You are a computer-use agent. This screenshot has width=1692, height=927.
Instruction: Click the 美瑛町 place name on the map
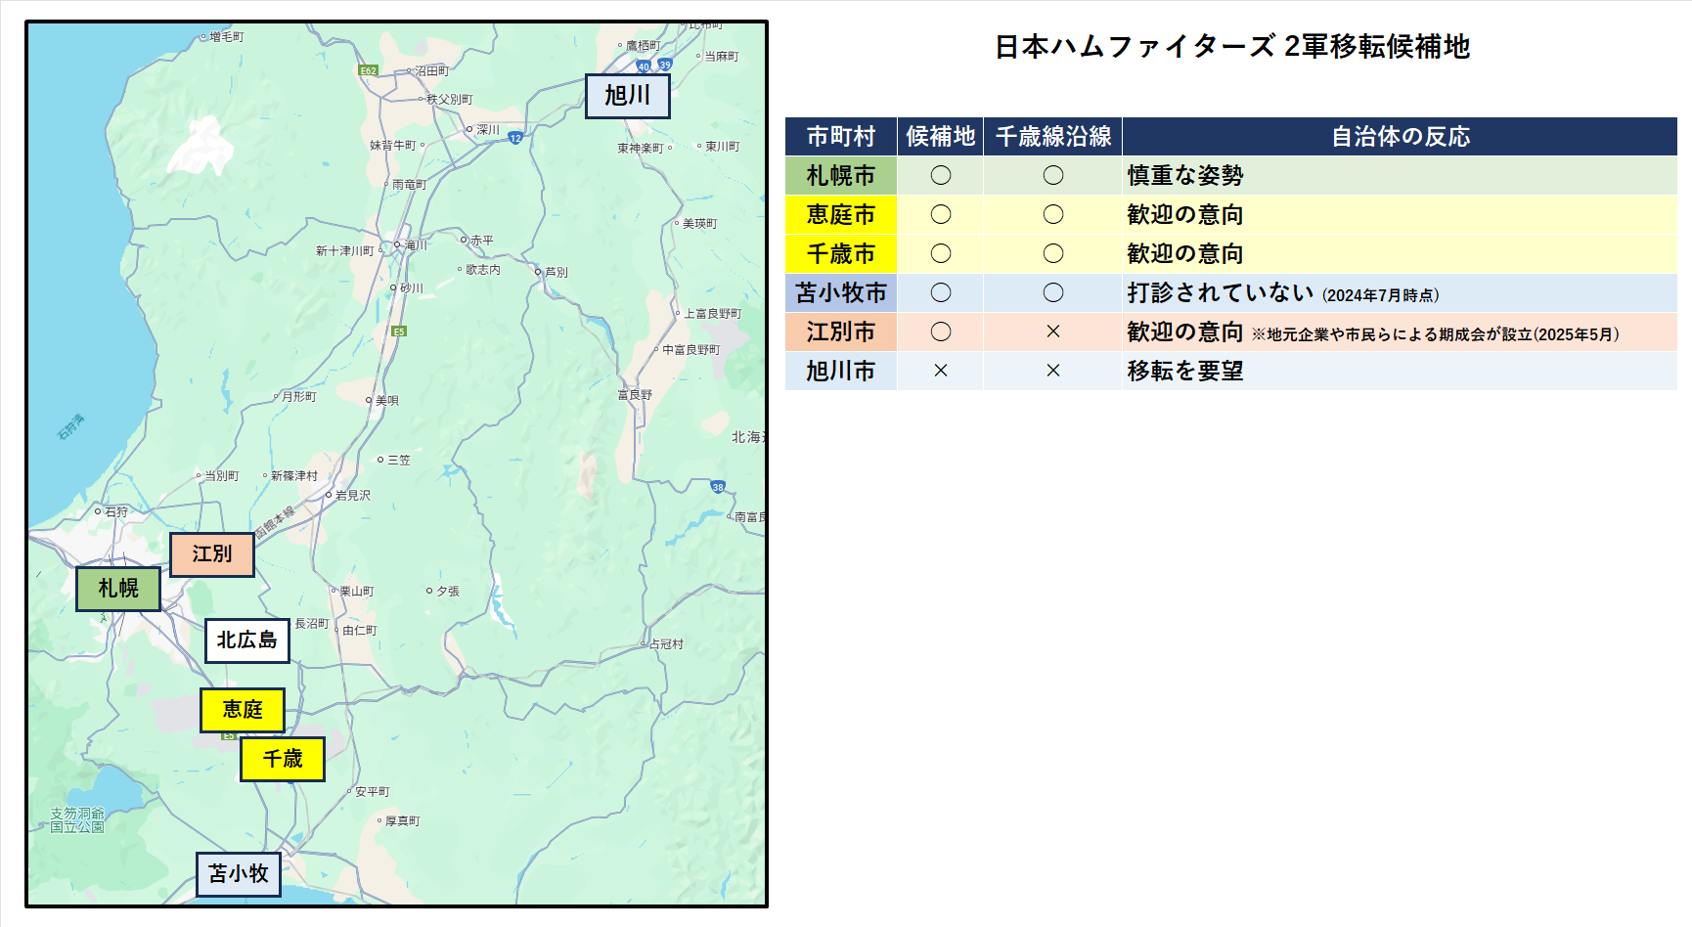coord(700,224)
